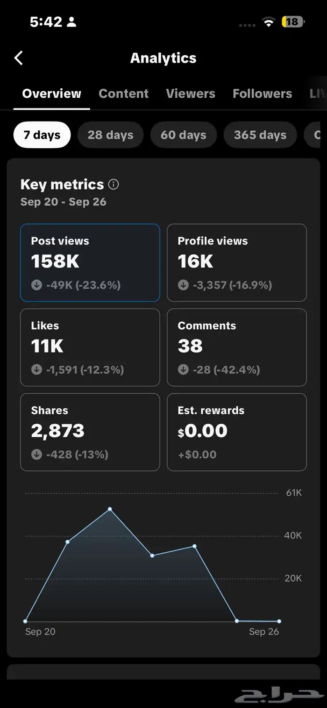Tap down-arrow icon under Likes
327x708 pixels.
[36, 370]
